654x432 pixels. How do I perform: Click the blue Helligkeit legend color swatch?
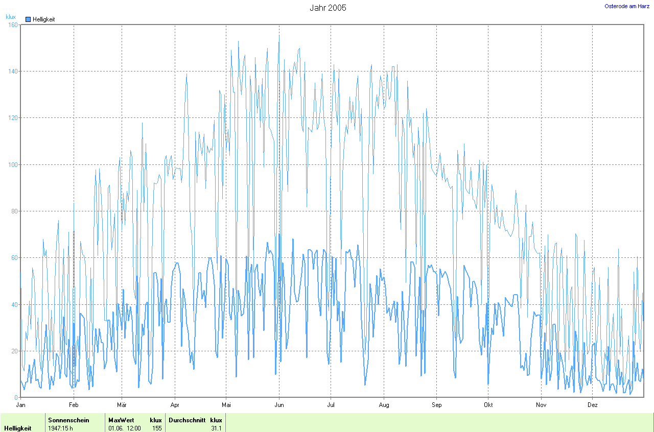pyautogui.click(x=28, y=19)
